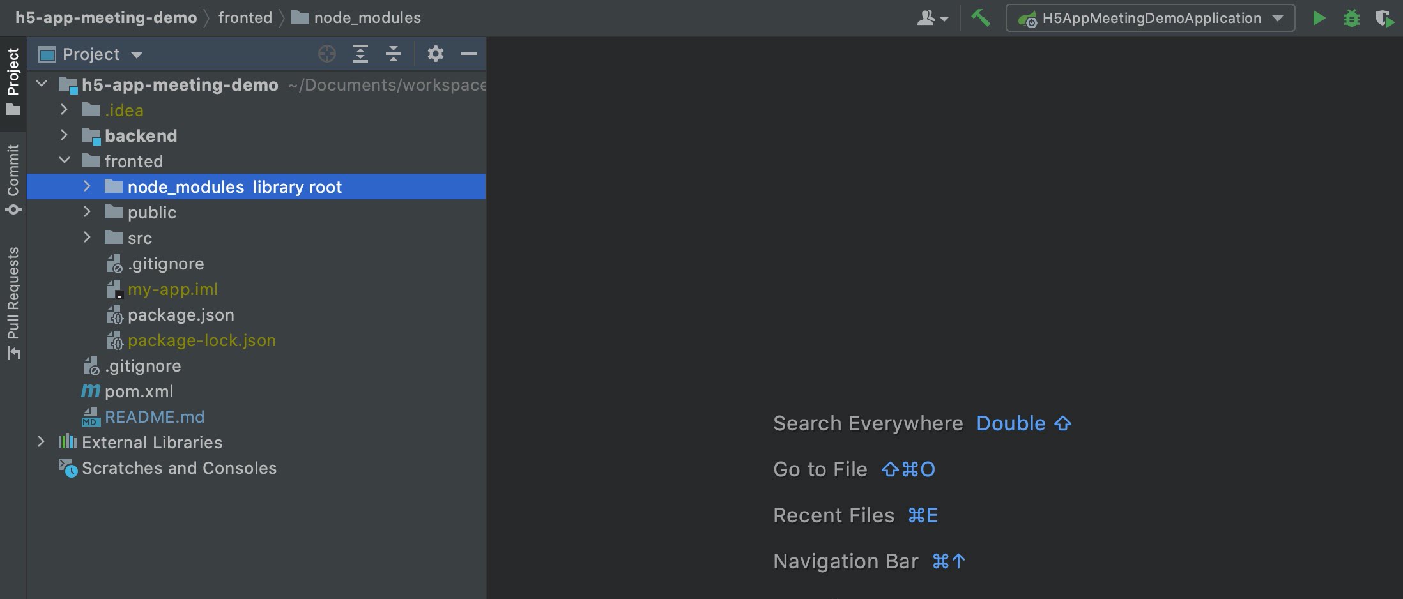The image size is (1403, 599).
Task: Click the Maven m icon beside pom.xml
Action: (91, 391)
